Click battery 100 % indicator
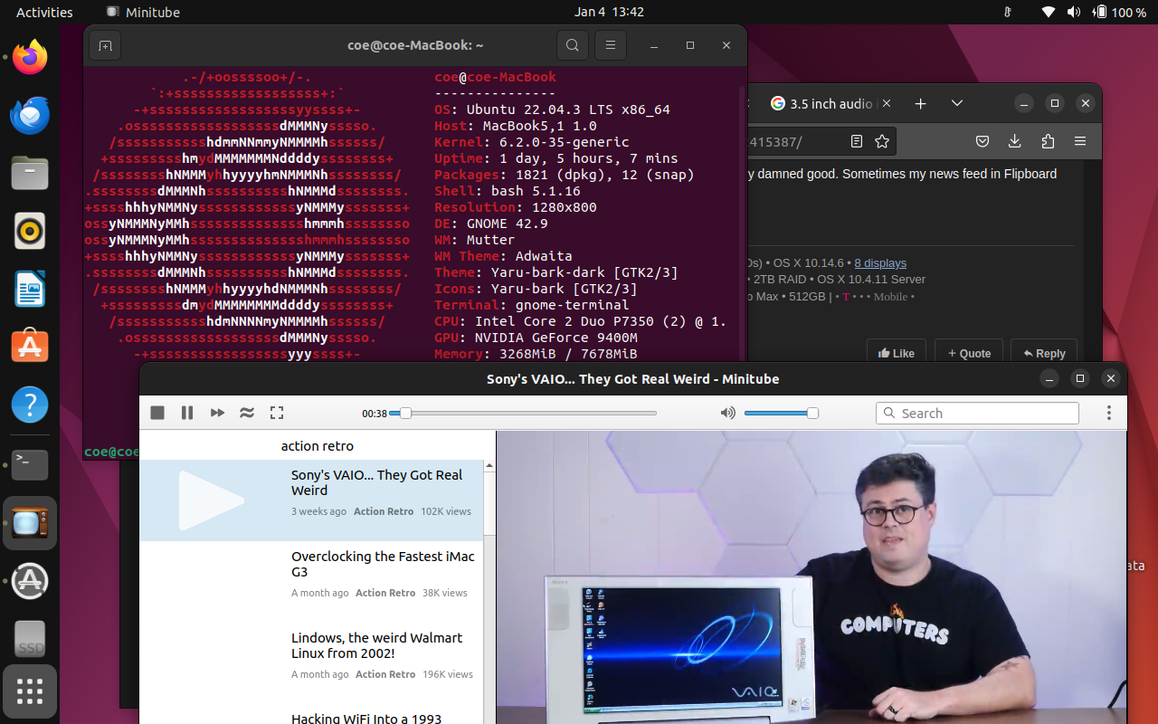 1120,12
